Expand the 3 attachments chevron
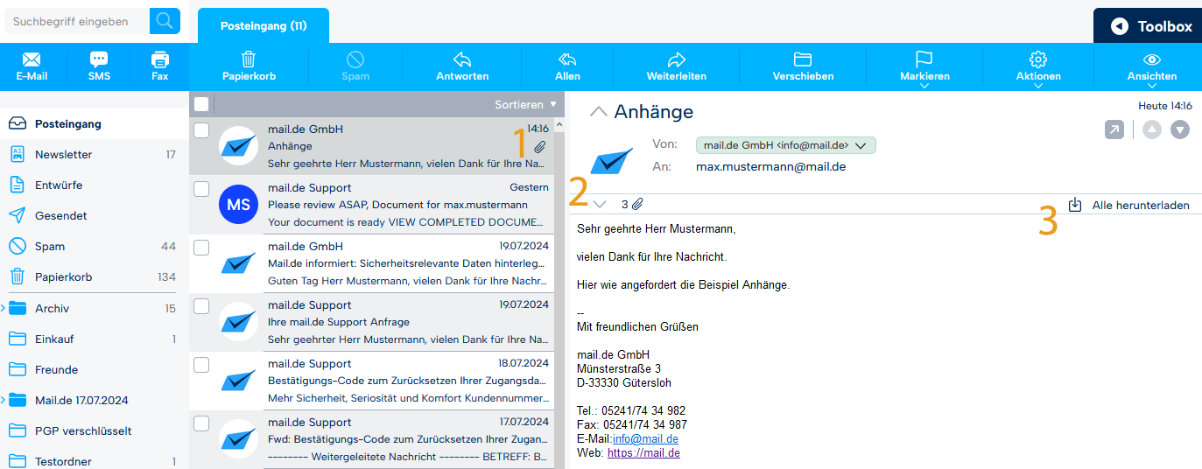 pos(599,205)
